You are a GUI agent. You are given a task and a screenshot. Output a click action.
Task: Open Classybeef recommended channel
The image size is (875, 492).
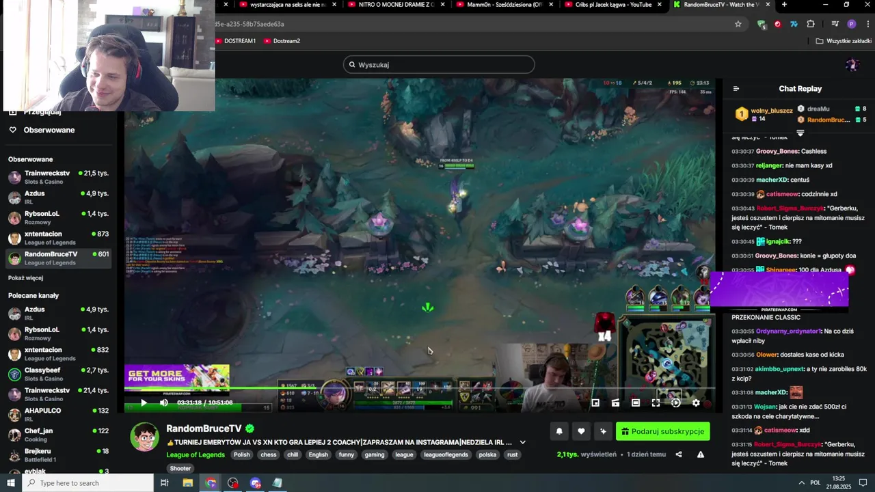click(58, 374)
